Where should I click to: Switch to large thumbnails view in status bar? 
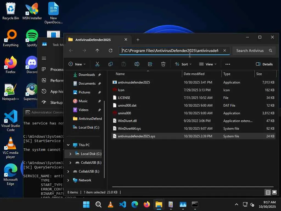[274, 192]
